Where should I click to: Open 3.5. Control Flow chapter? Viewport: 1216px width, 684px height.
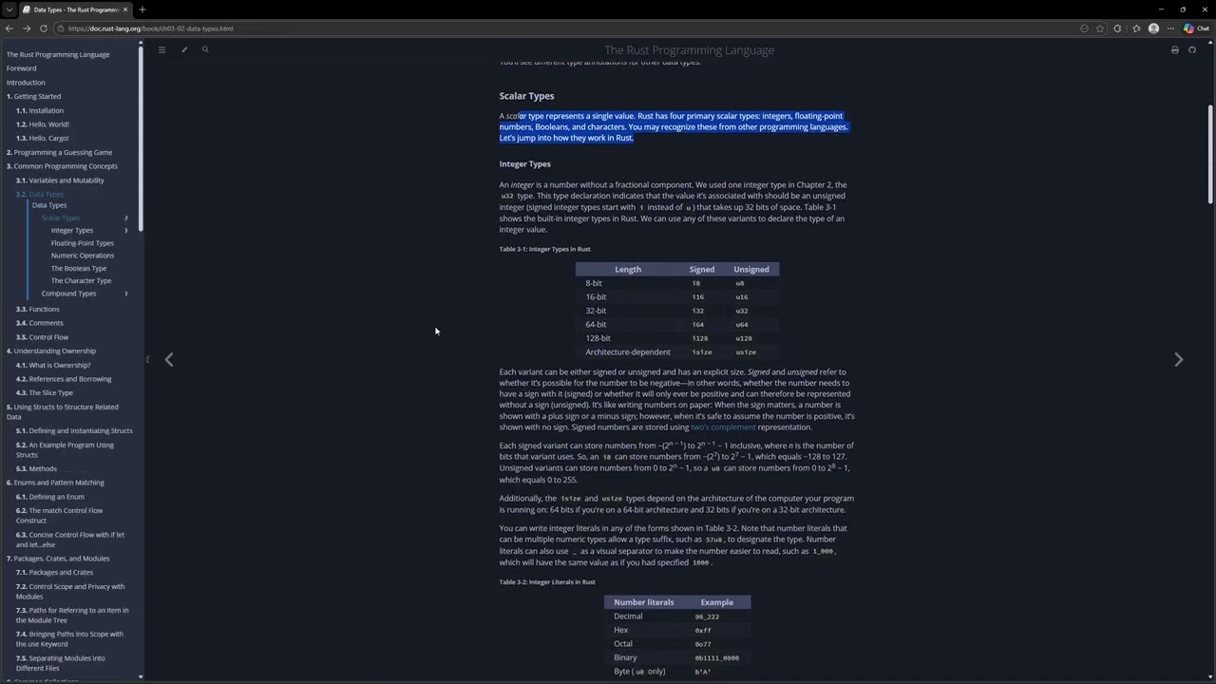point(43,337)
